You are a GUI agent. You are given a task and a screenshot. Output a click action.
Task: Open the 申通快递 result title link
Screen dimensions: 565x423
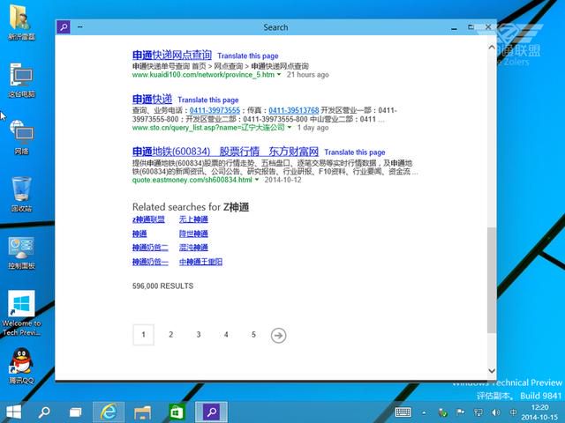152,99
